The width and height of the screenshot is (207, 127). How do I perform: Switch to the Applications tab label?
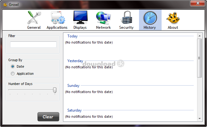click(x=57, y=28)
